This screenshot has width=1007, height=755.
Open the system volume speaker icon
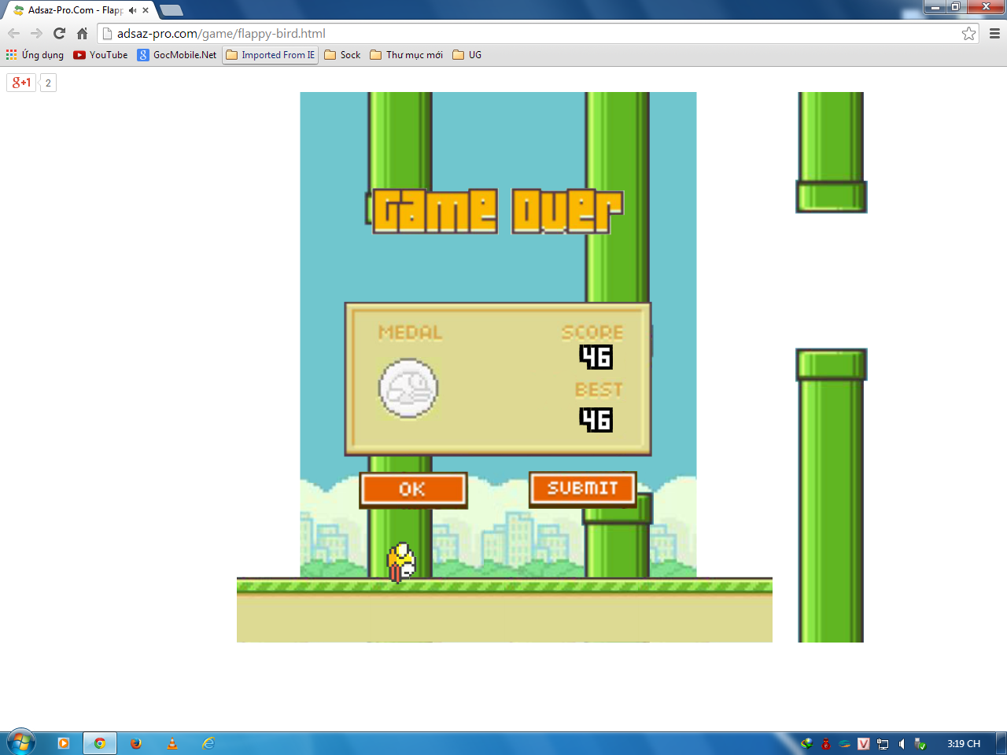902,743
